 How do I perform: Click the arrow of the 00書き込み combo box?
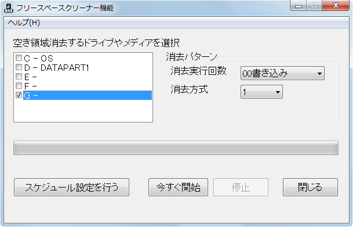coord(319,74)
